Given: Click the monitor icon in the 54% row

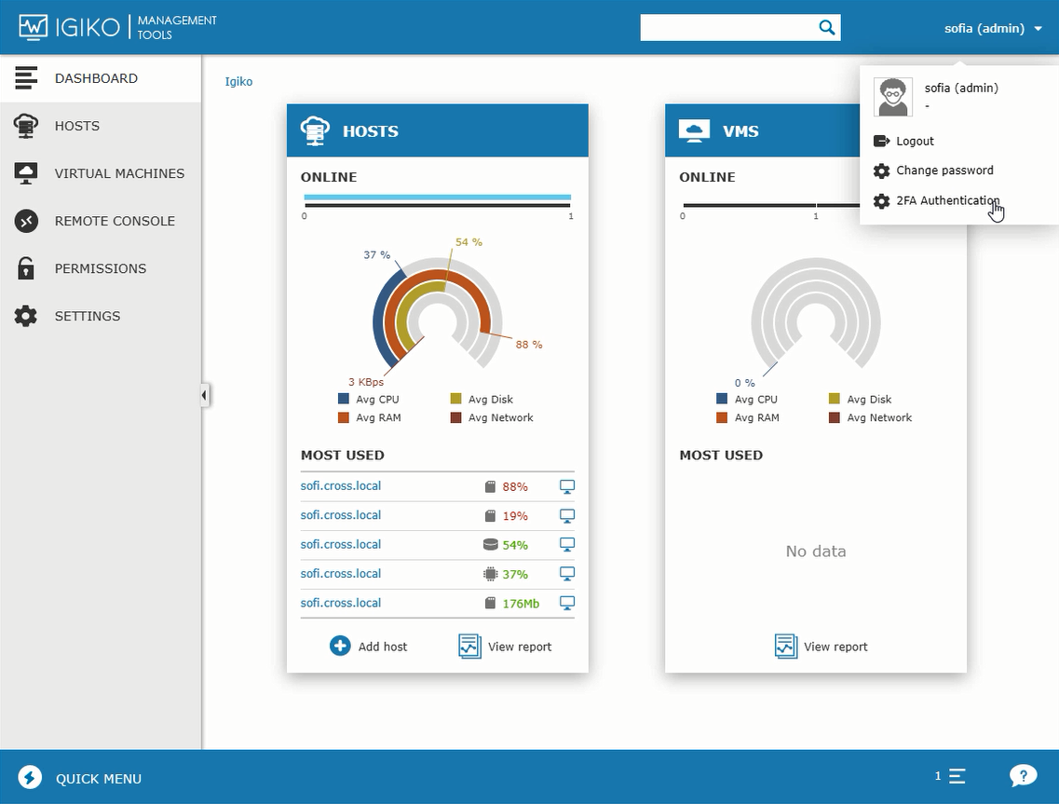Looking at the screenshot, I should pos(567,545).
